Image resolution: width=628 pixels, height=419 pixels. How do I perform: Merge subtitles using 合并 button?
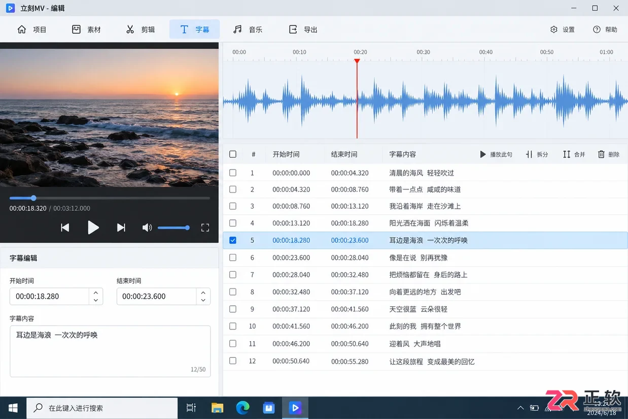click(574, 154)
